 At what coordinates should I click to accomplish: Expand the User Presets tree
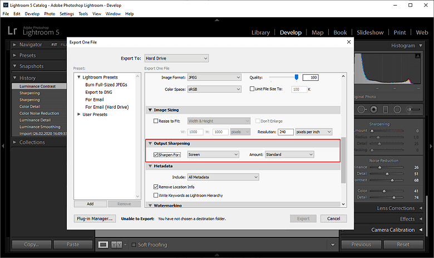(79, 114)
